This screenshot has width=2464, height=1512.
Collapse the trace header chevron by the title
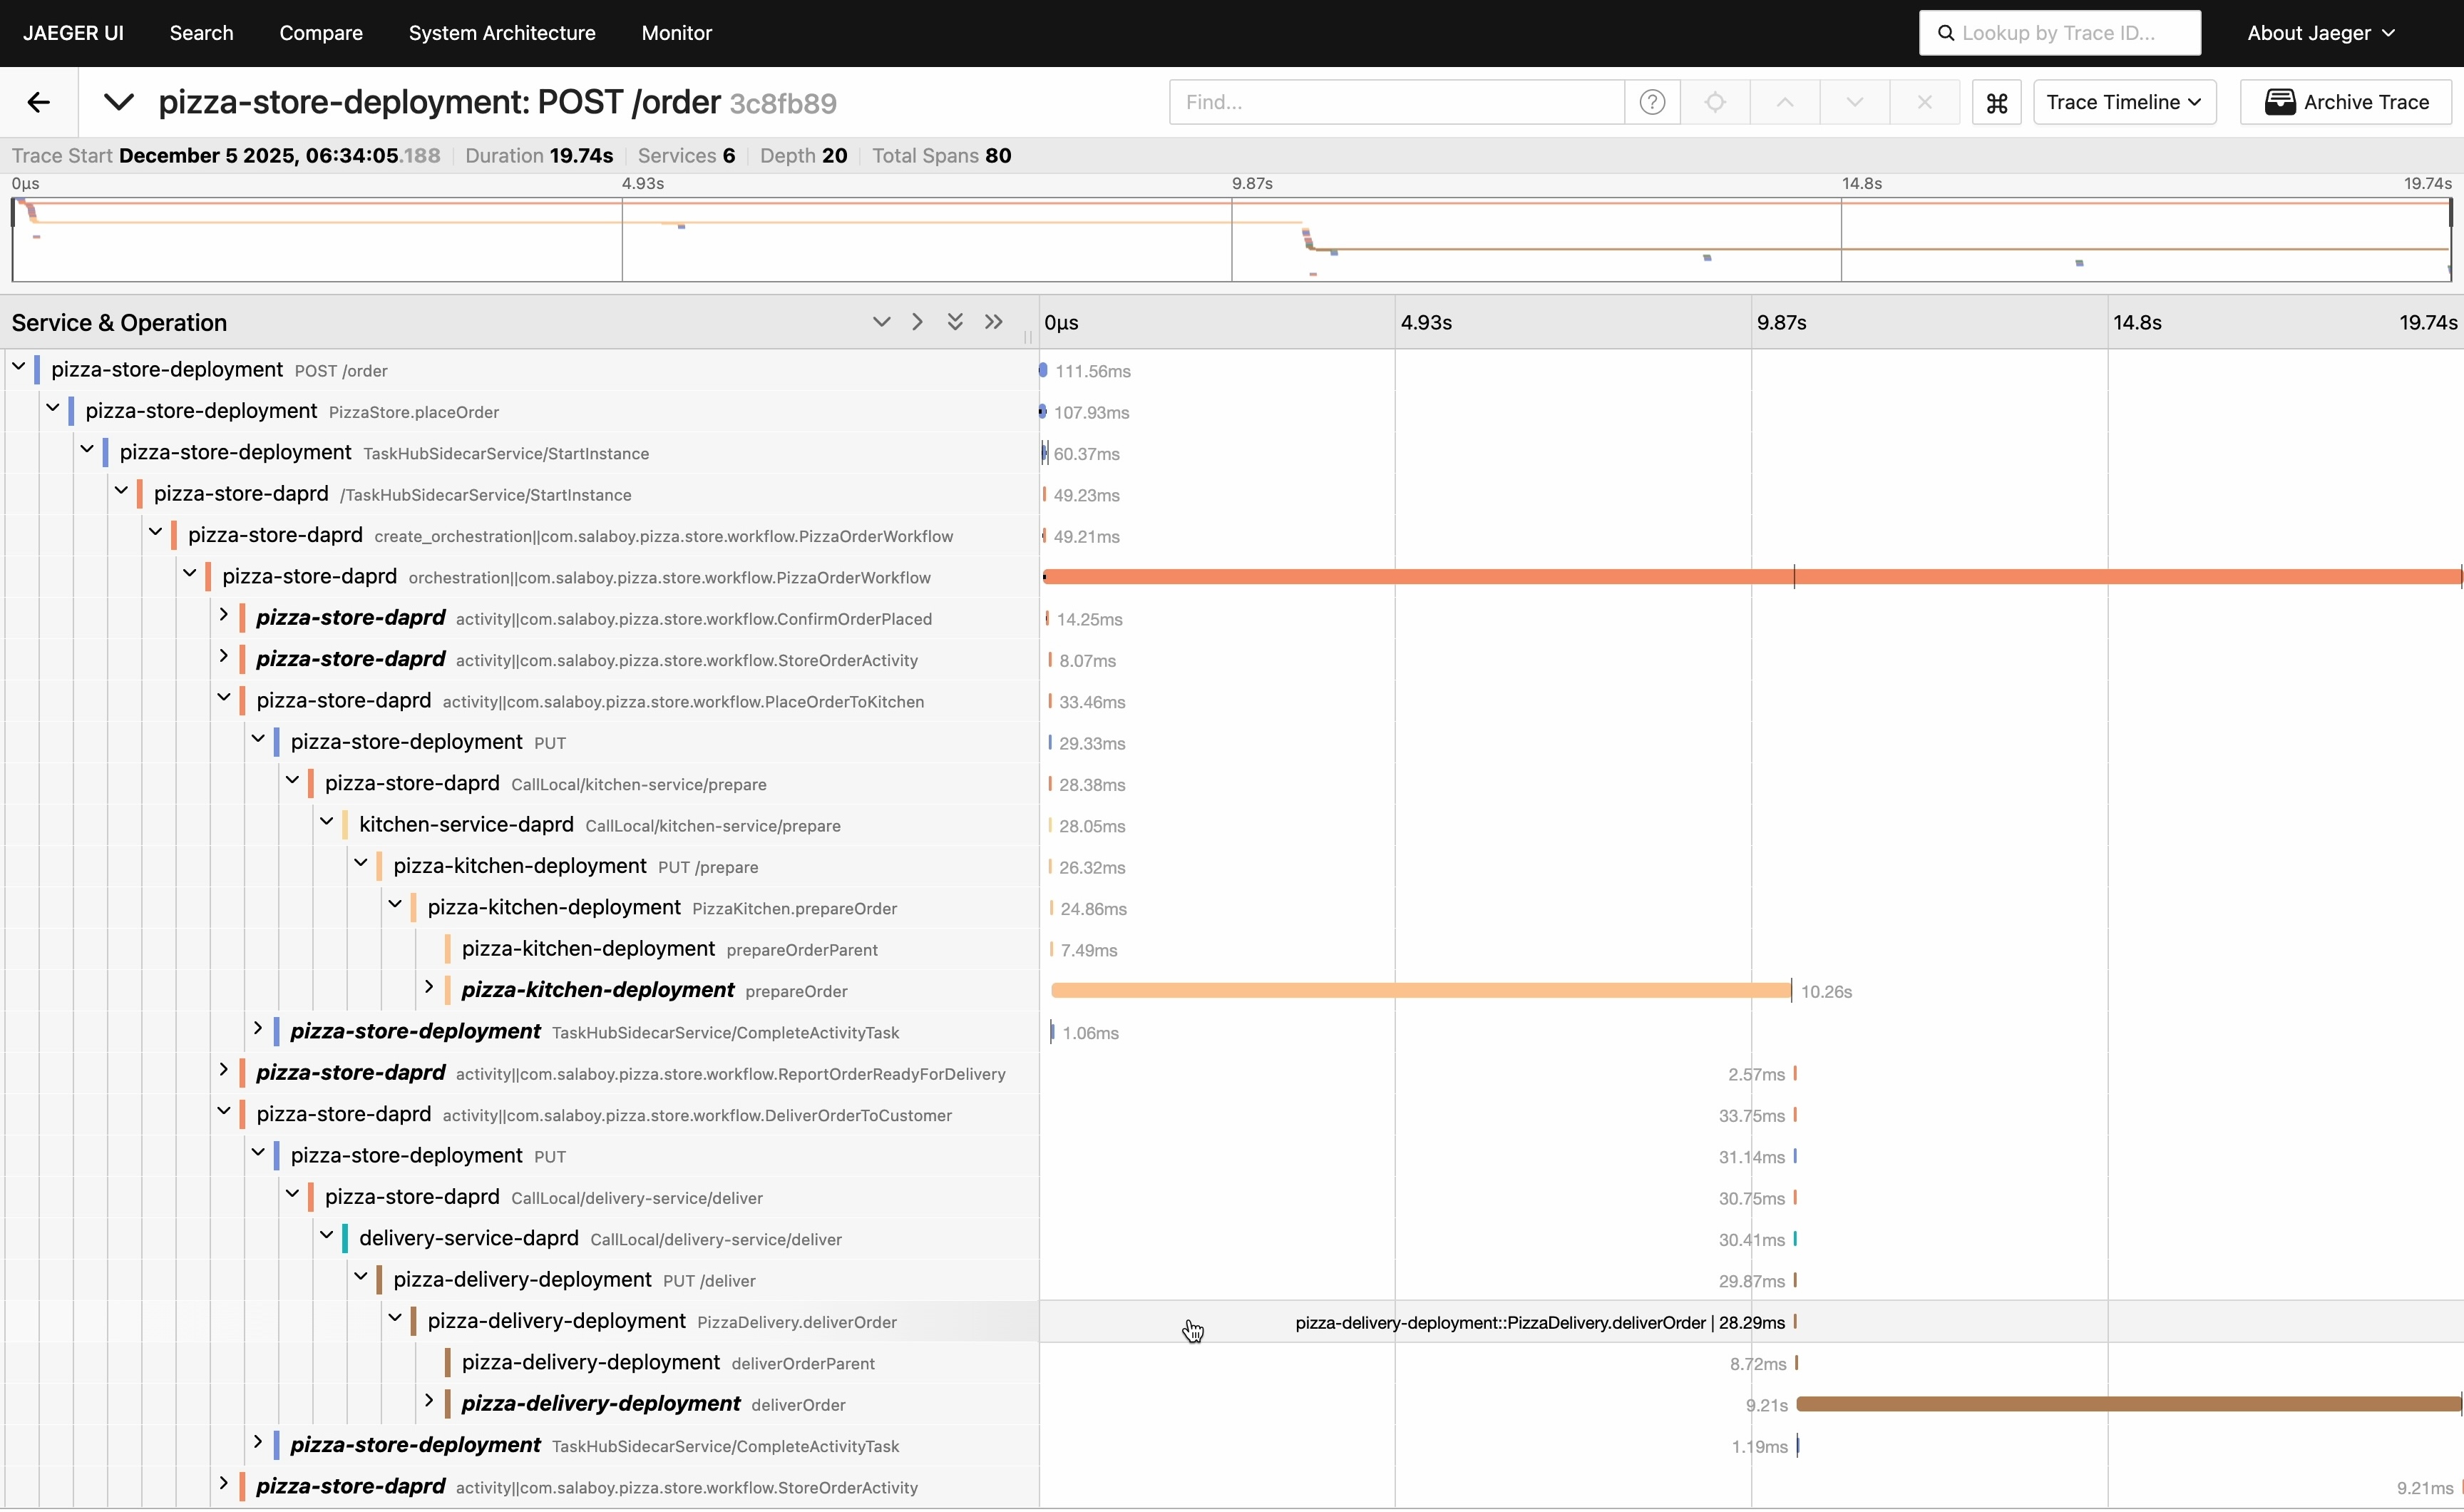point(118,102)
